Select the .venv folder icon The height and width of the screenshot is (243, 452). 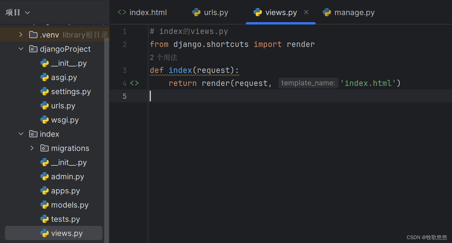(x=33, y=35)
